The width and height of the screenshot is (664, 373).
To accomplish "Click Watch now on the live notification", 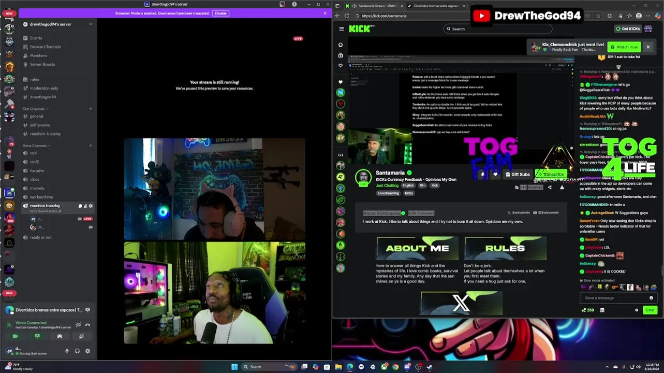I will coord(624,47).
